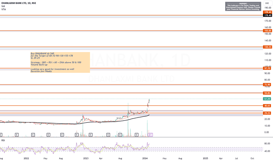Click the 130.25 price level label
The width and height of the screenshot is (273, 161).
click(268, 47)
